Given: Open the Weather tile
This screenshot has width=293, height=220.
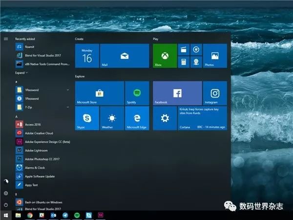Looking at the screenshot, I should click(x=112, y=119).
